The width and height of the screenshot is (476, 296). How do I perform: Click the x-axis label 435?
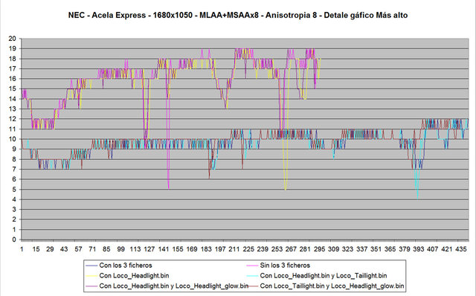tap(461, 249)
